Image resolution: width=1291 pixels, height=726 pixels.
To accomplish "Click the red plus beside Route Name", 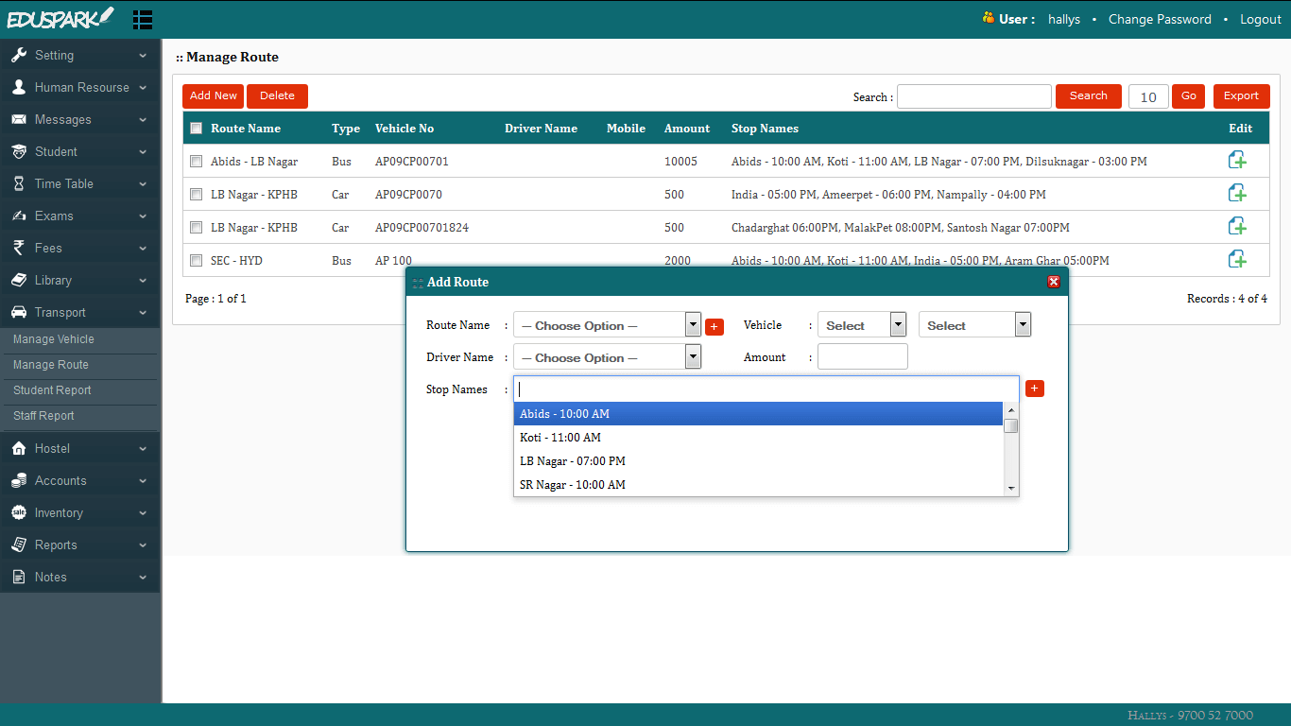I will coord(714,326).
